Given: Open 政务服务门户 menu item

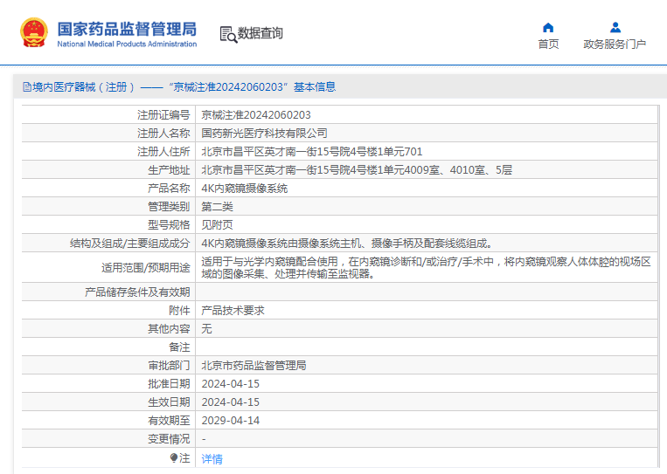Looking at the screenshot, I should coord(615,45).
